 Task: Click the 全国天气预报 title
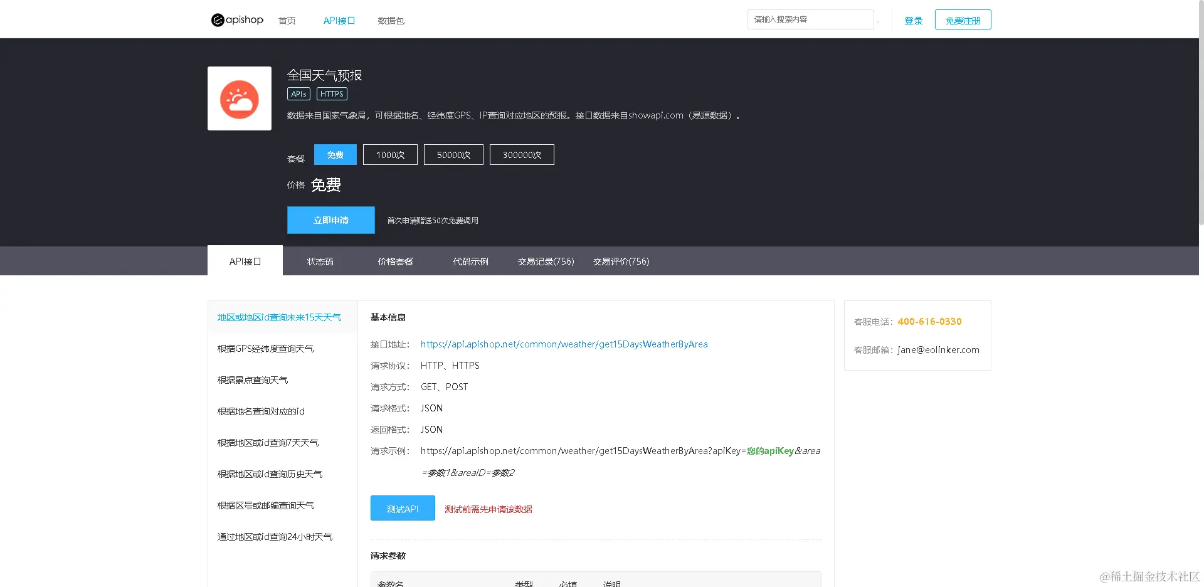point(325,75)
